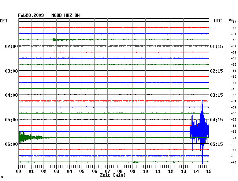This screenshot has height=181, width=238.
Task: Select the 02:15 UTC label
Action: pyautogui.click(x=216, y=71)
